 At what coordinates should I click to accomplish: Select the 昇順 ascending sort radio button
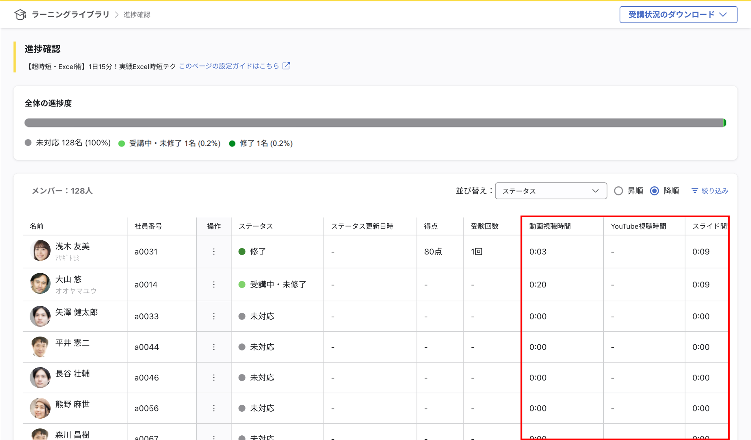point(619,191)
